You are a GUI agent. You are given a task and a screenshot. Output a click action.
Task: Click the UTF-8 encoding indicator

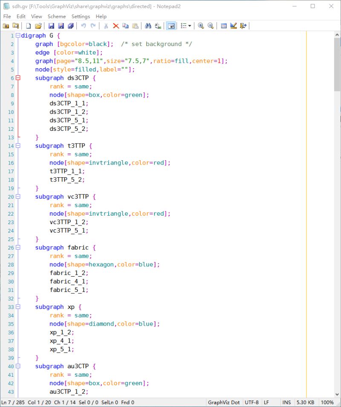[251, 402]
